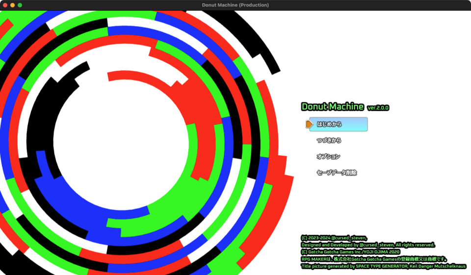Click the ver.2.0.0 version label

378,108
